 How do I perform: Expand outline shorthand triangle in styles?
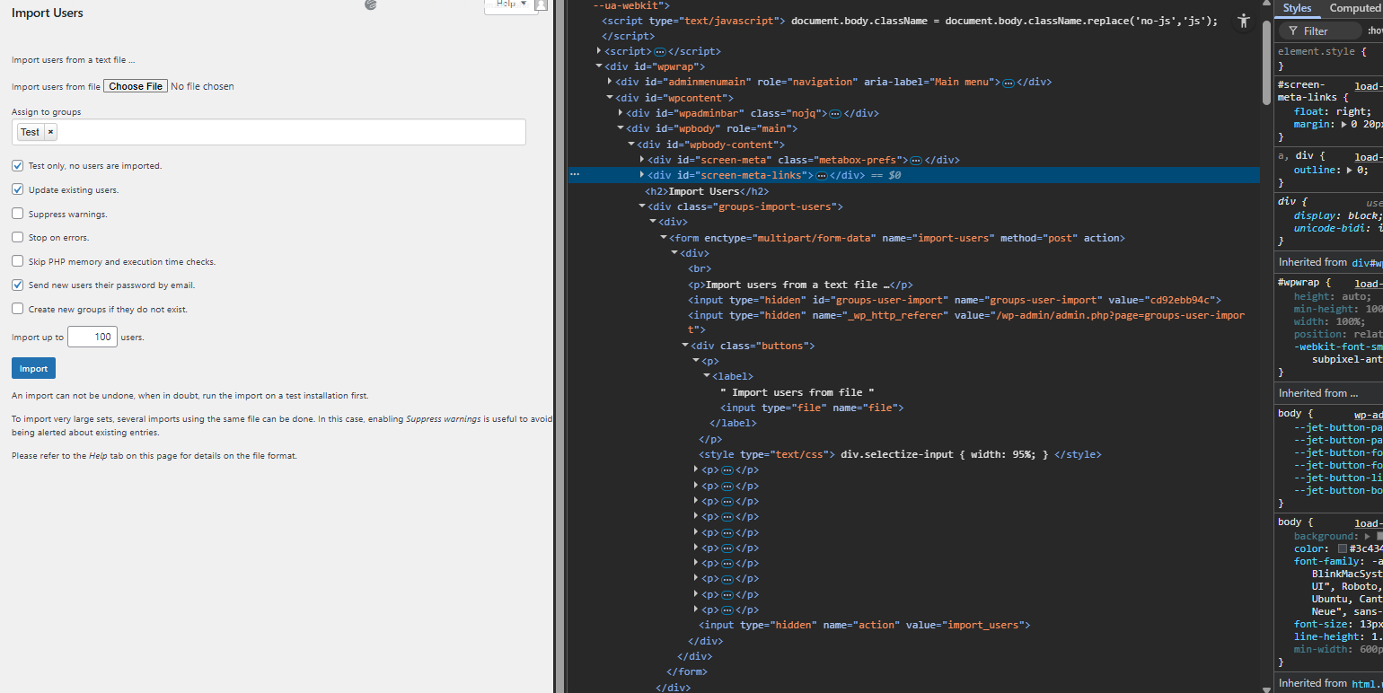tap(1351, 170)
